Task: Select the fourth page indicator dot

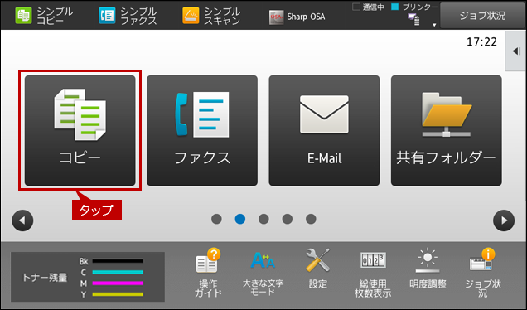Action: pos(288,219)
